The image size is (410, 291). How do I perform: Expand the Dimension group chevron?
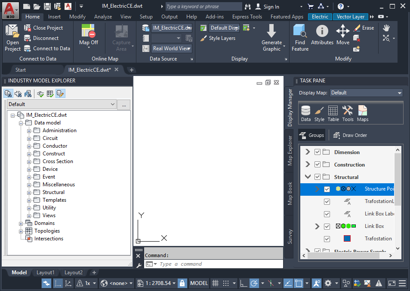[x=308, y=152]
